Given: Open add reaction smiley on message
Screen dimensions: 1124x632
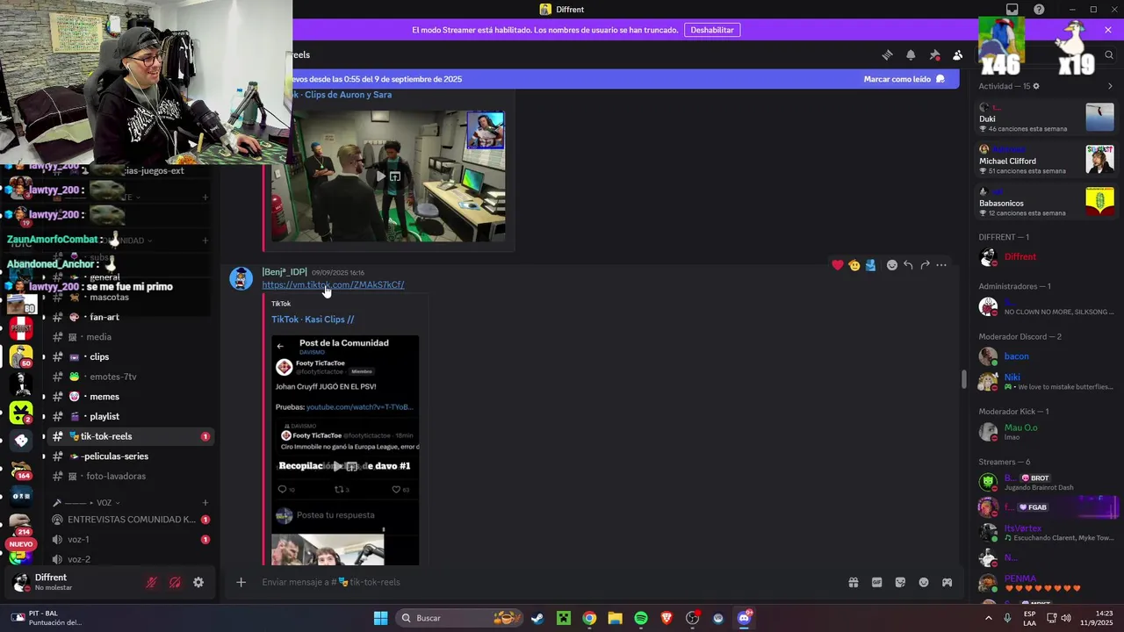Looking at the screenshot, I should pyautogui.click(x=892, y=265).
